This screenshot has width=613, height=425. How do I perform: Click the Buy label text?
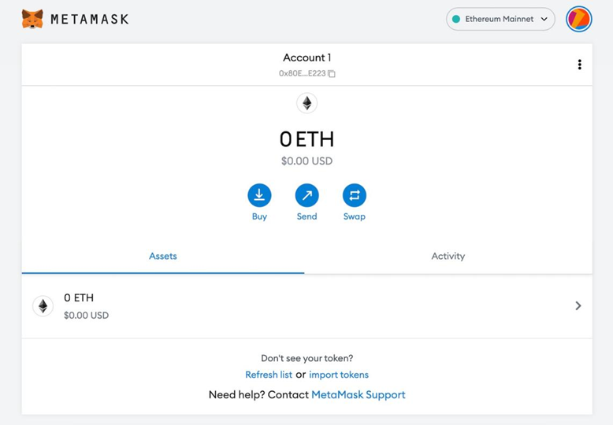[259, 216]
